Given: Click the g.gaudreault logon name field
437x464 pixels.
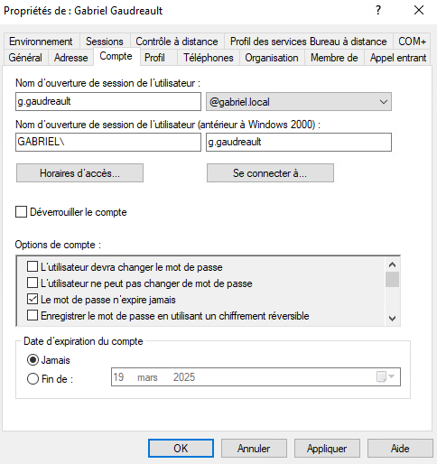Looking at the screenshot, I should (x=108, y=101).
